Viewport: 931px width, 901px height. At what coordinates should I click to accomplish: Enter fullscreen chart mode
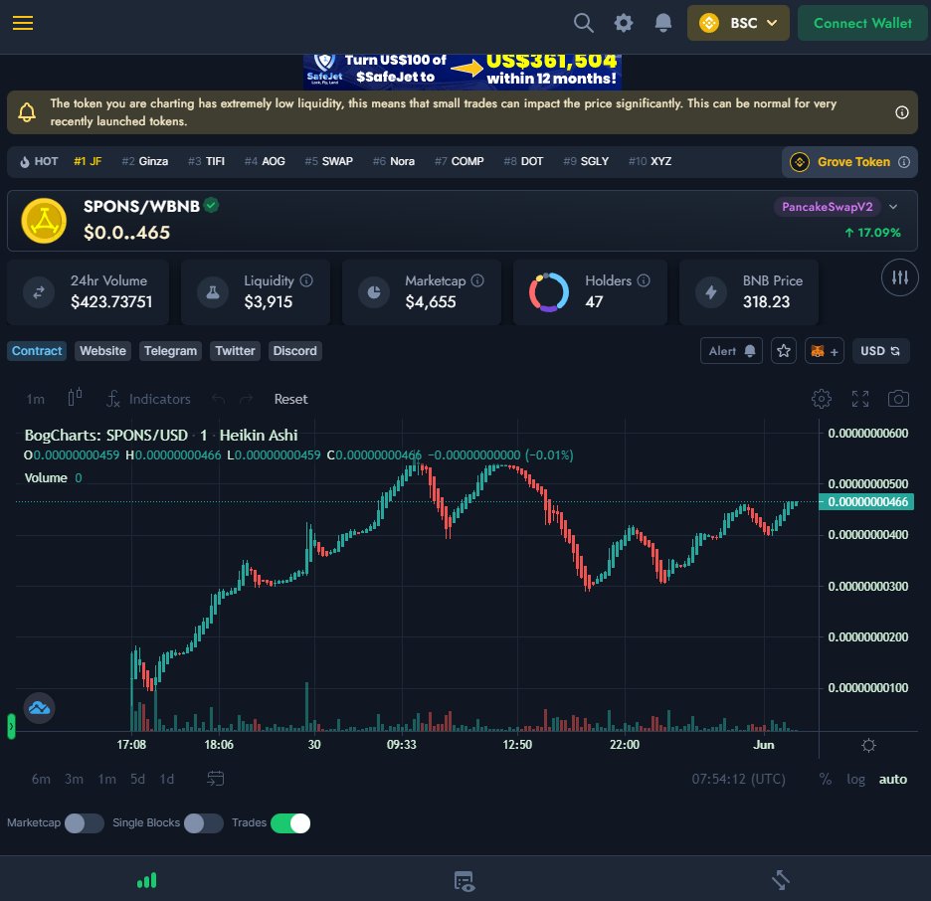coord(859,399)
